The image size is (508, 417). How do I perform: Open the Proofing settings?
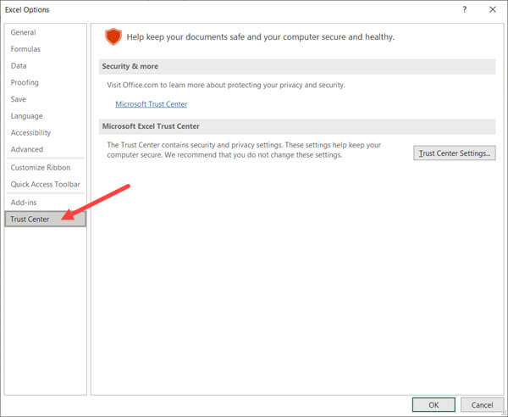pyautogui.click(x=25, y=83)
